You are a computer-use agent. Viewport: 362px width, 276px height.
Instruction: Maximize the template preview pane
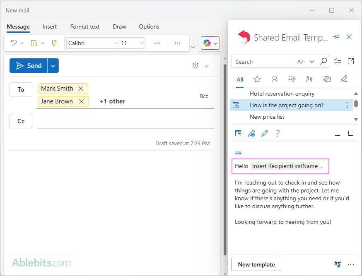[351, 133]
